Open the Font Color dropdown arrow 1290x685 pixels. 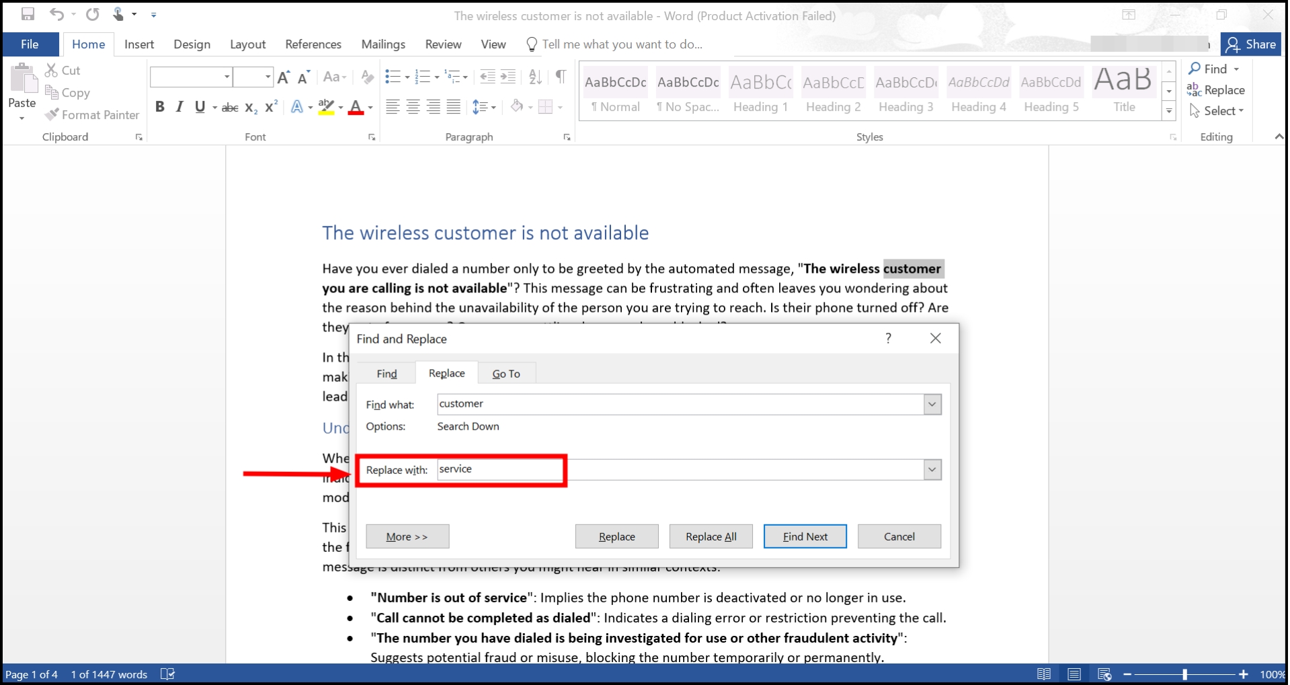pyautogui.click(x=369, y=107)
